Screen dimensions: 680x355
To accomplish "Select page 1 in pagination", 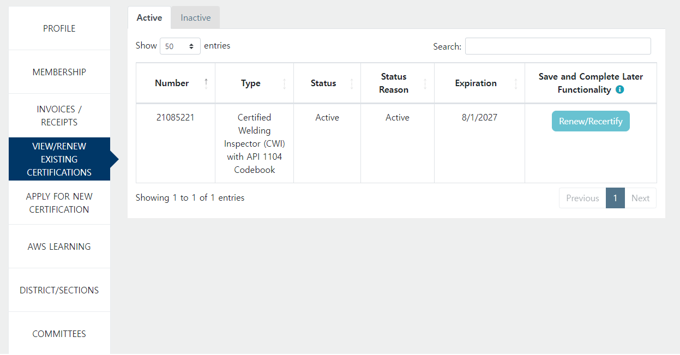I will [x=615, y=198].
